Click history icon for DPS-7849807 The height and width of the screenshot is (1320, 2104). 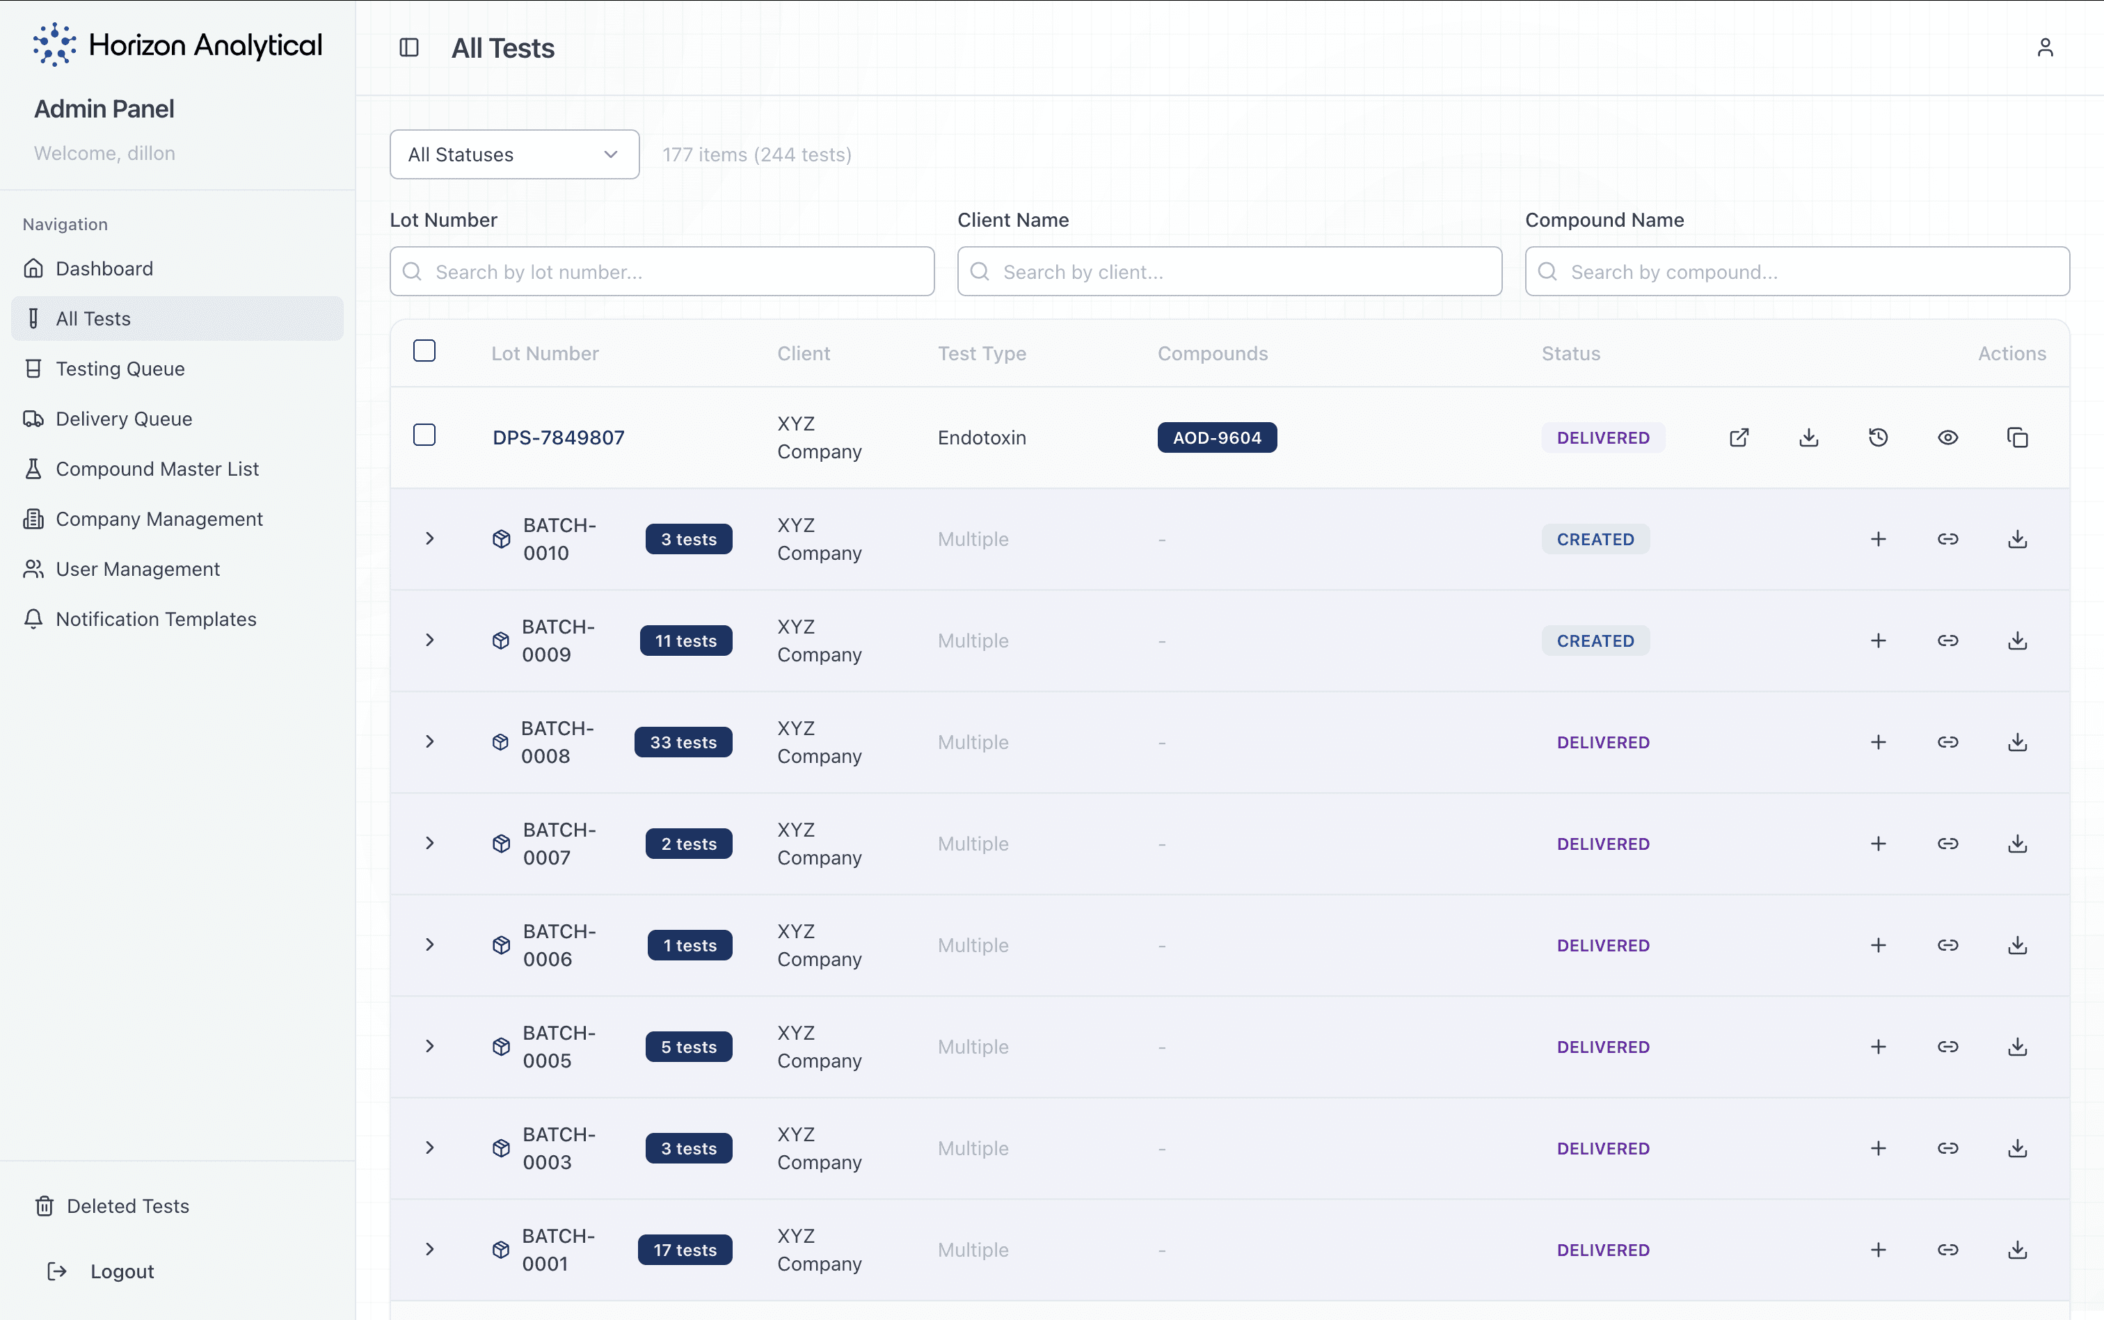(1878, 437)
